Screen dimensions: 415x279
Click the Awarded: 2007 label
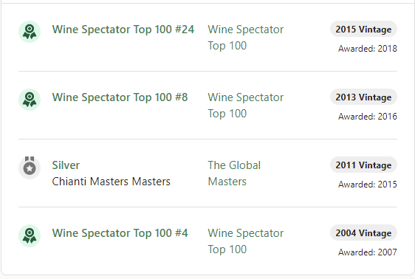[368, 252]
